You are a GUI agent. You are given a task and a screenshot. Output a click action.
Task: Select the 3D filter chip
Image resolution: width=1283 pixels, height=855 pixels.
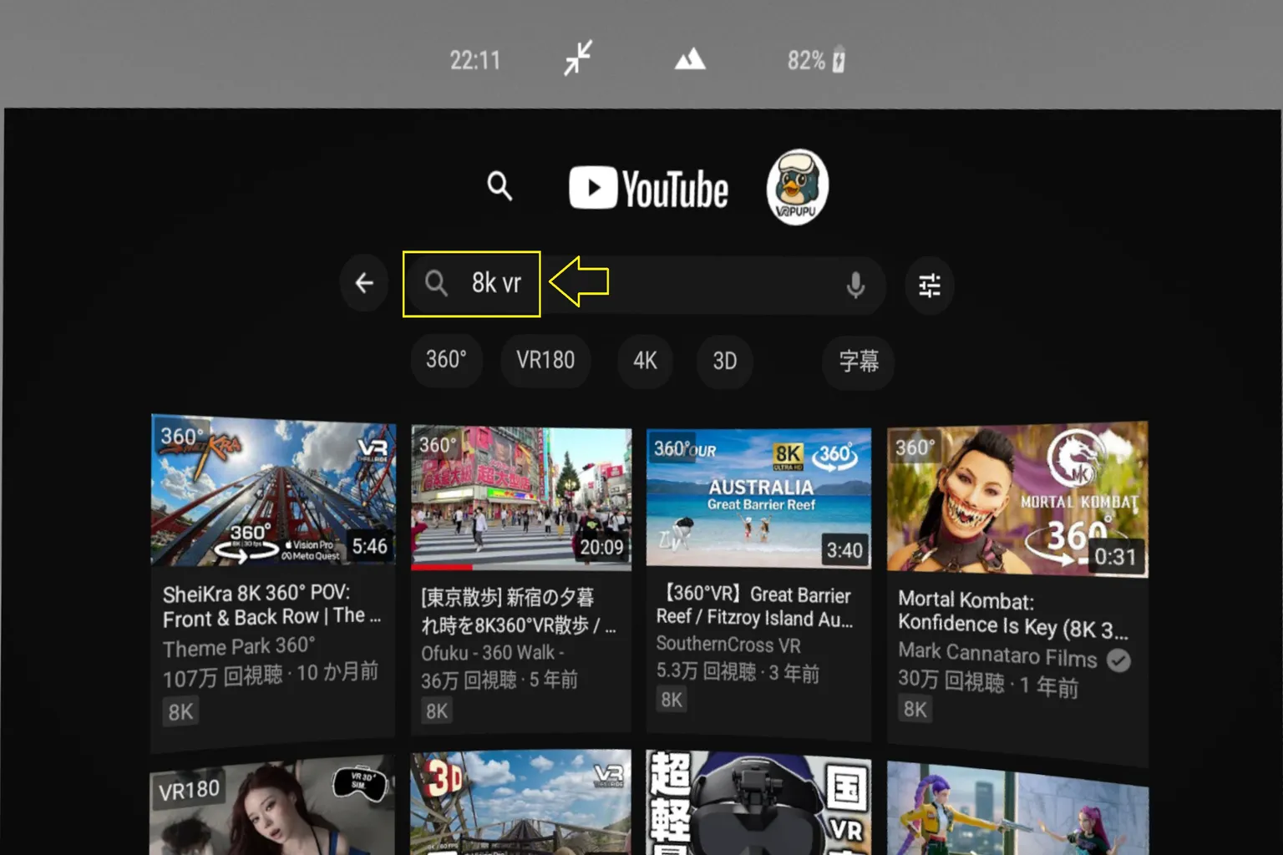point(724,361)
